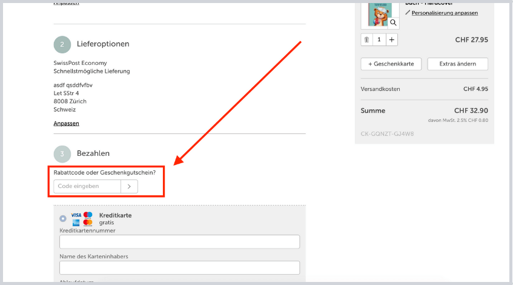Focus the Kreditkartennummer input field
Viewport: 513px width, 285px height.
pyautogui.click(x=179, y=242)
